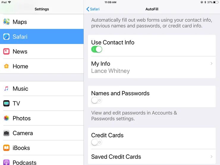
Task: Open the Home app icon entry
Action: coord(6,66)
